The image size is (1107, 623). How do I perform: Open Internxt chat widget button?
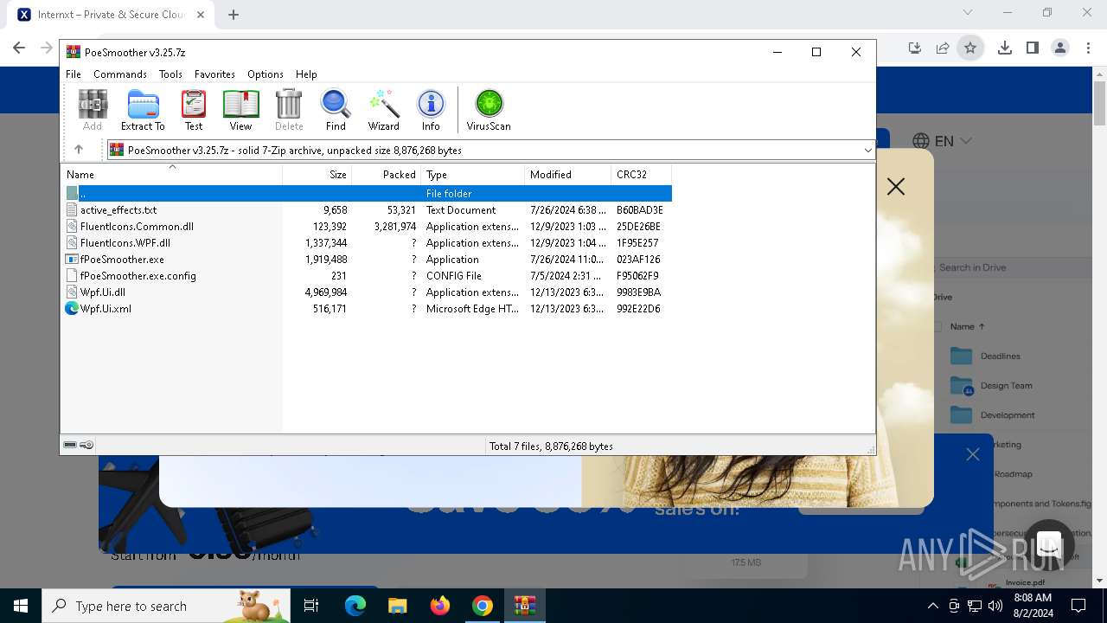click(1049, 545)
